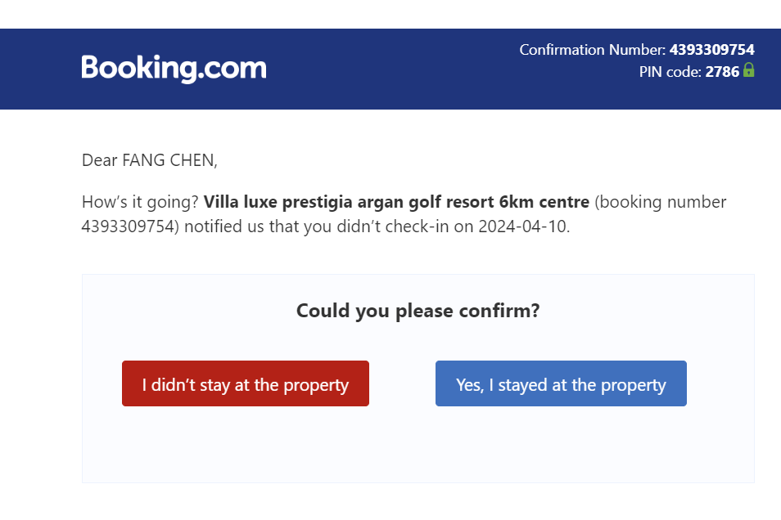The width and height of the screenshot is (781, 520).
Task: Click the "Dear FANG CHEN" greeting
Action: [x=150, y=160]
